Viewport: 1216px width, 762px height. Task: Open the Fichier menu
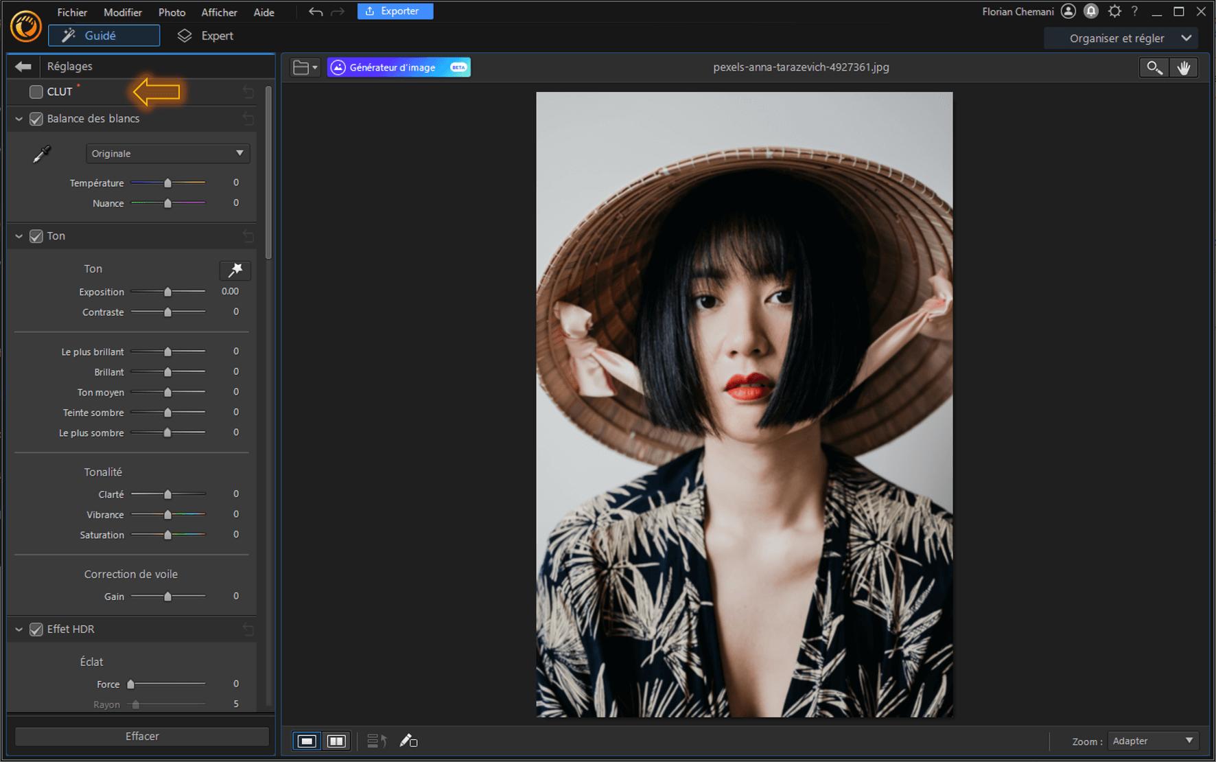pyautogui.click(x=72, y=12)
